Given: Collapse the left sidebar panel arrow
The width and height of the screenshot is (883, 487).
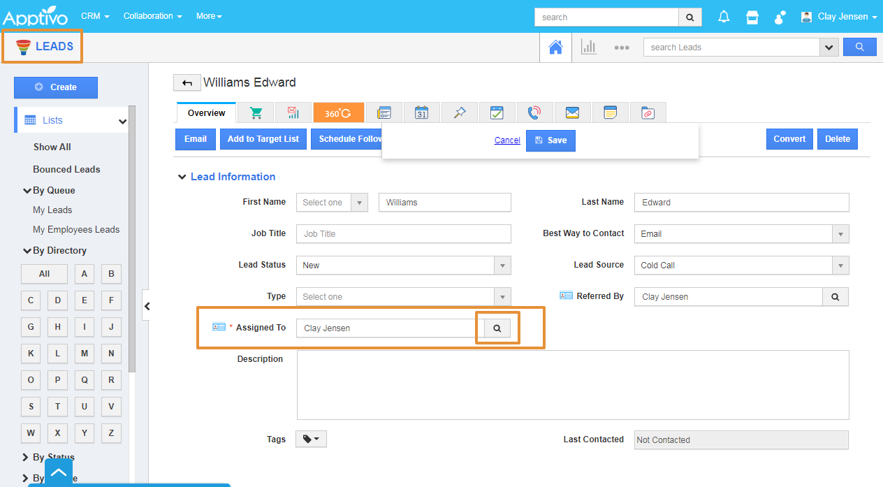Looking at the screenshot, I should (147, 306).
